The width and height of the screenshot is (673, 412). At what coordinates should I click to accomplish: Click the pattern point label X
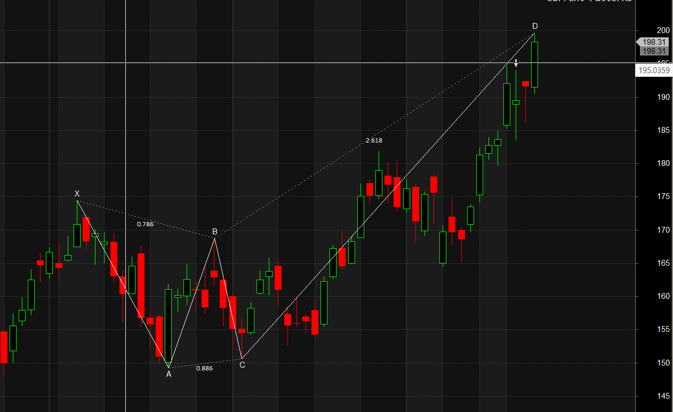point(77,194)
